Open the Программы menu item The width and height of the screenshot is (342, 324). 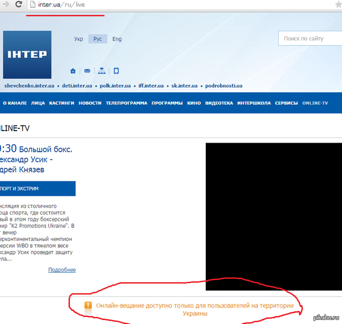tap(167, 103)
